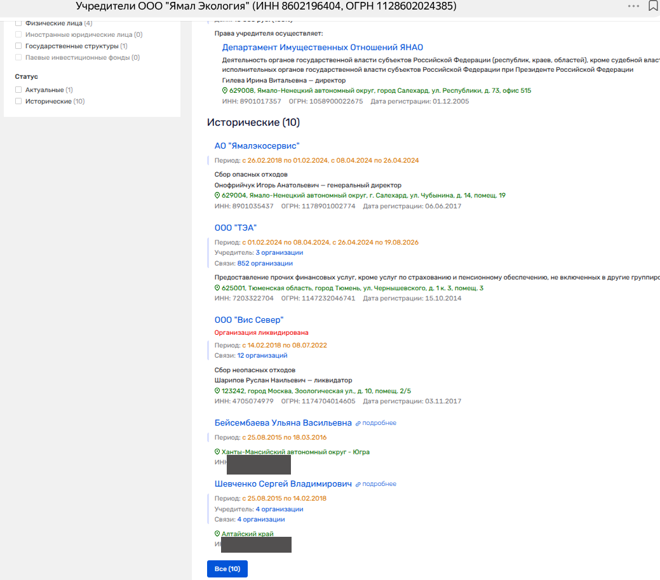The image size is (660, 580).
Task: Click Онофрийчук Игорь Анатольевич — генеральный директор
Action: tap(308, 185)
